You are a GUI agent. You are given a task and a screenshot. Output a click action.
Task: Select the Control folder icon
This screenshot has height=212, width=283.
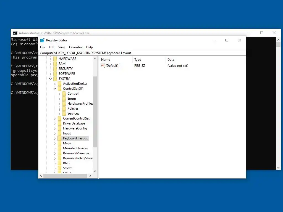tap(64, 94)
